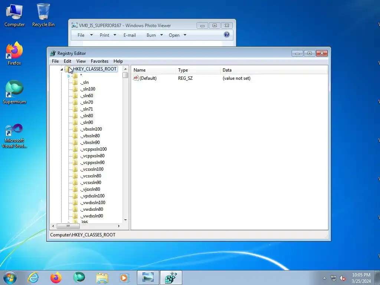Open the Photo Viewer Print dropdown arrow

tap(115, 35)
